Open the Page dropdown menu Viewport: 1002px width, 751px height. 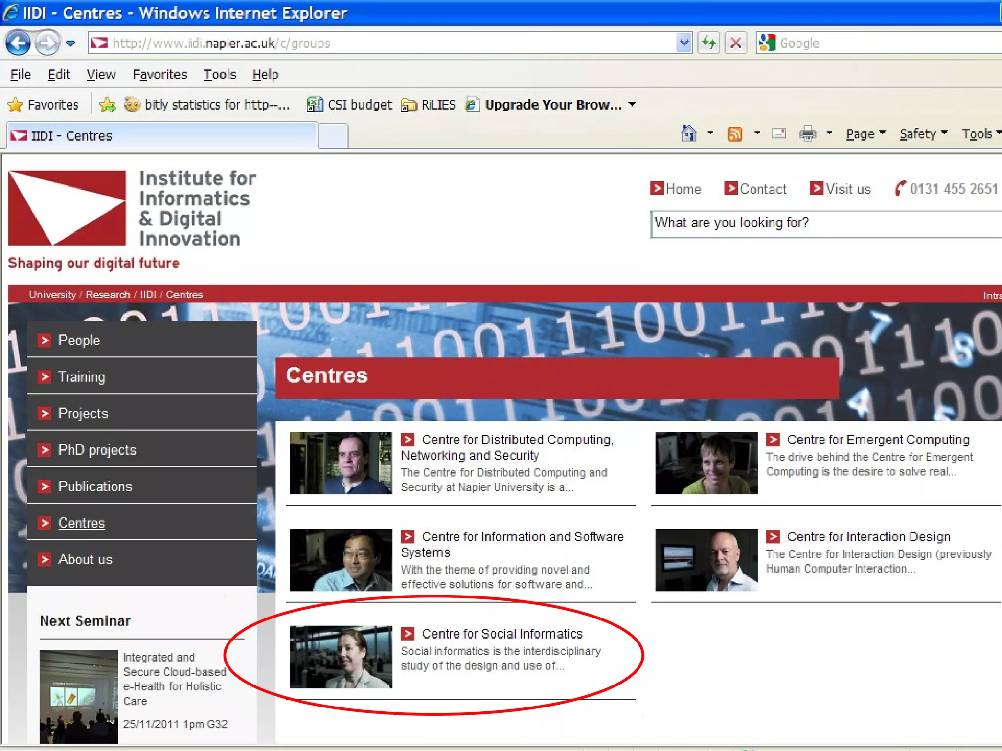[x=865, y=133]
